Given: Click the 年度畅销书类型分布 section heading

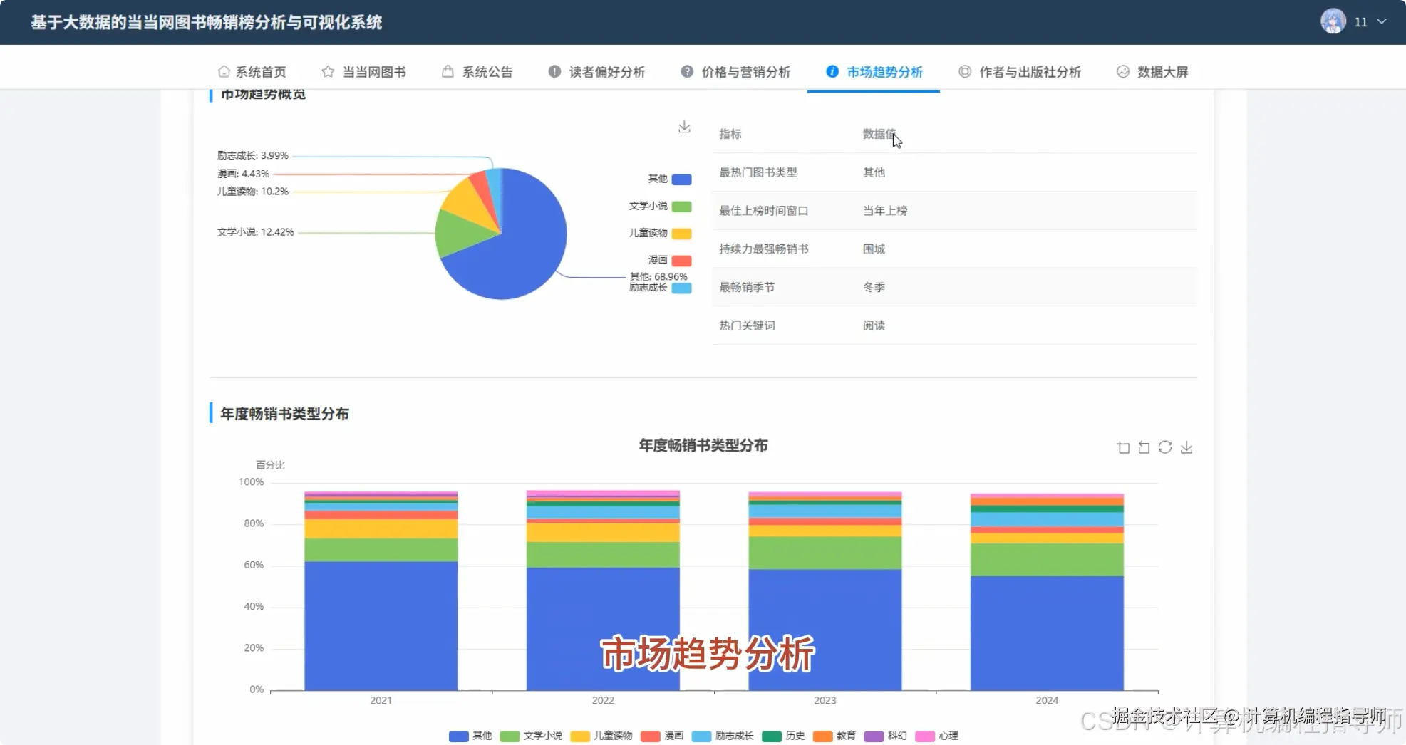Looking at the screenshot, I should pos(284,414).
